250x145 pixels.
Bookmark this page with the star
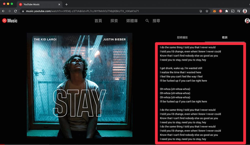coord(207,11)
